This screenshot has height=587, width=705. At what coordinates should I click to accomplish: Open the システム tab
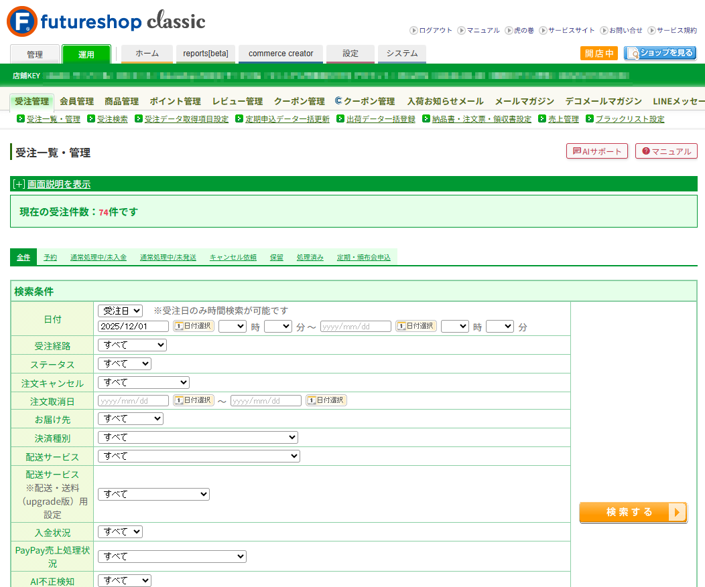tap(401, 54)
